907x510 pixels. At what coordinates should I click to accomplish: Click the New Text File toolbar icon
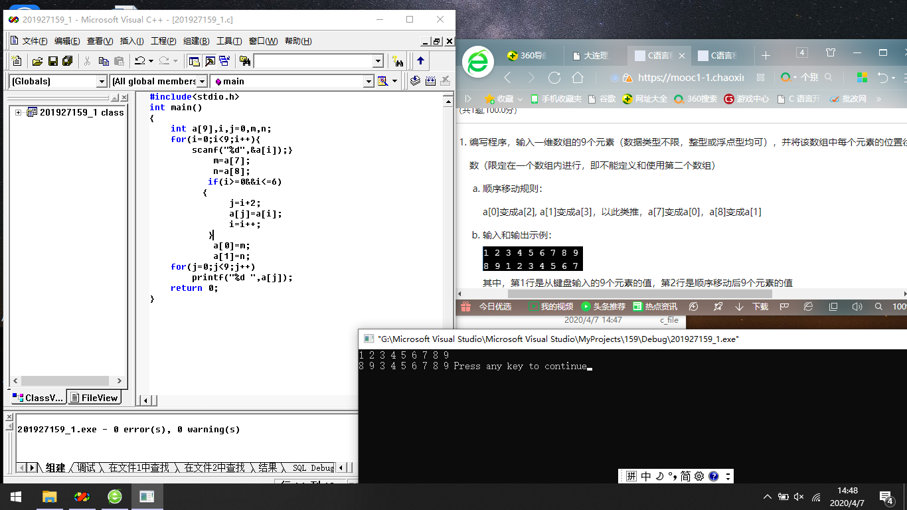[x=17, y=61]
